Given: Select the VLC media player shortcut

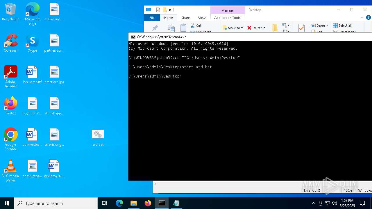Looking at the screenshot, I should pos(11,171).
